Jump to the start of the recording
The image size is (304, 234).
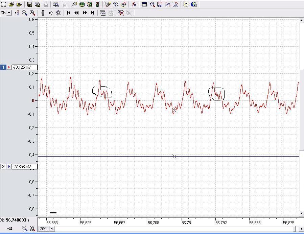coord(69,13)
